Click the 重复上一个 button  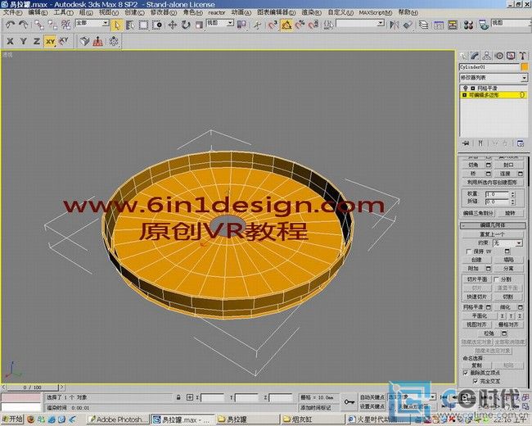(x=492, y=234)
